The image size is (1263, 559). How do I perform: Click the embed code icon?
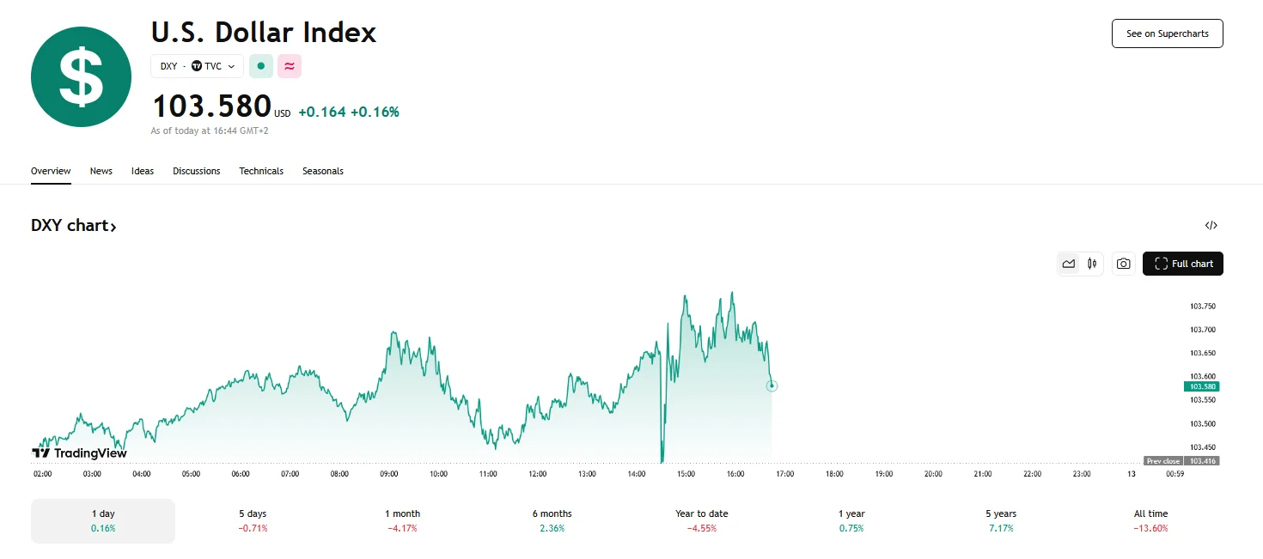click(1211, 226)
